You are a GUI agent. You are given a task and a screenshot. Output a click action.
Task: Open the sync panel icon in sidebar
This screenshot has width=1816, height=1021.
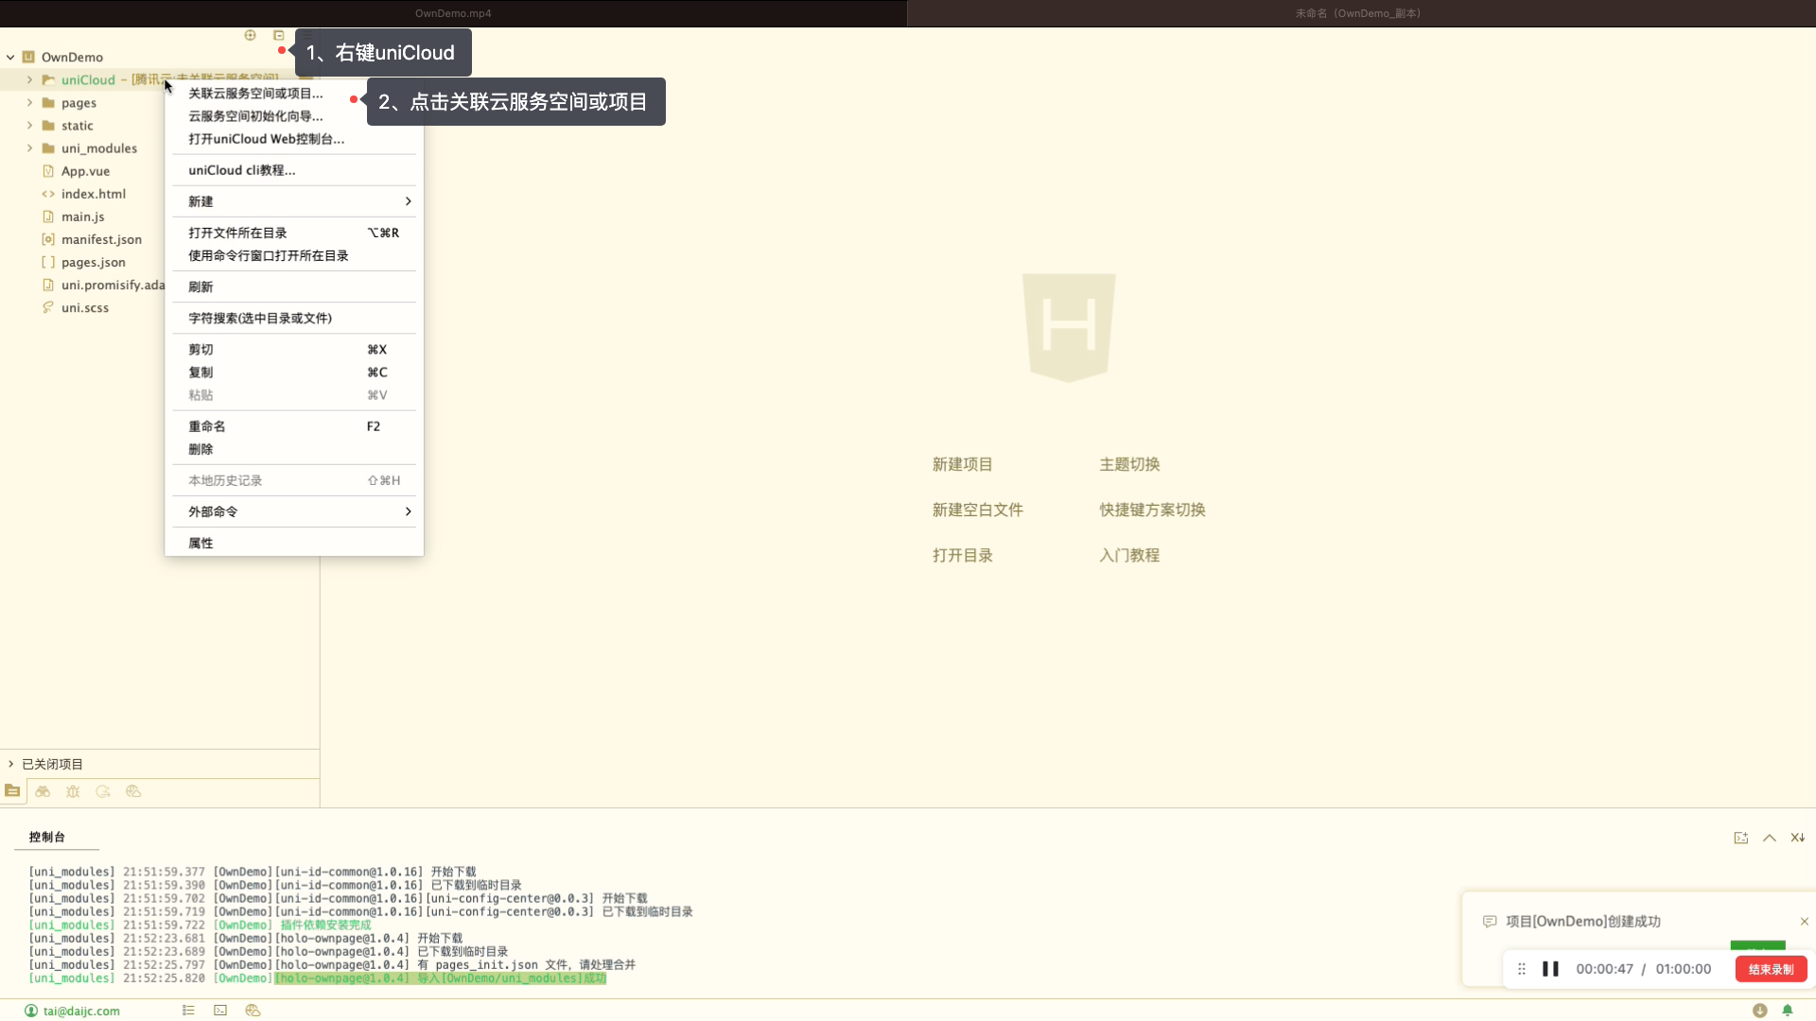103,791
